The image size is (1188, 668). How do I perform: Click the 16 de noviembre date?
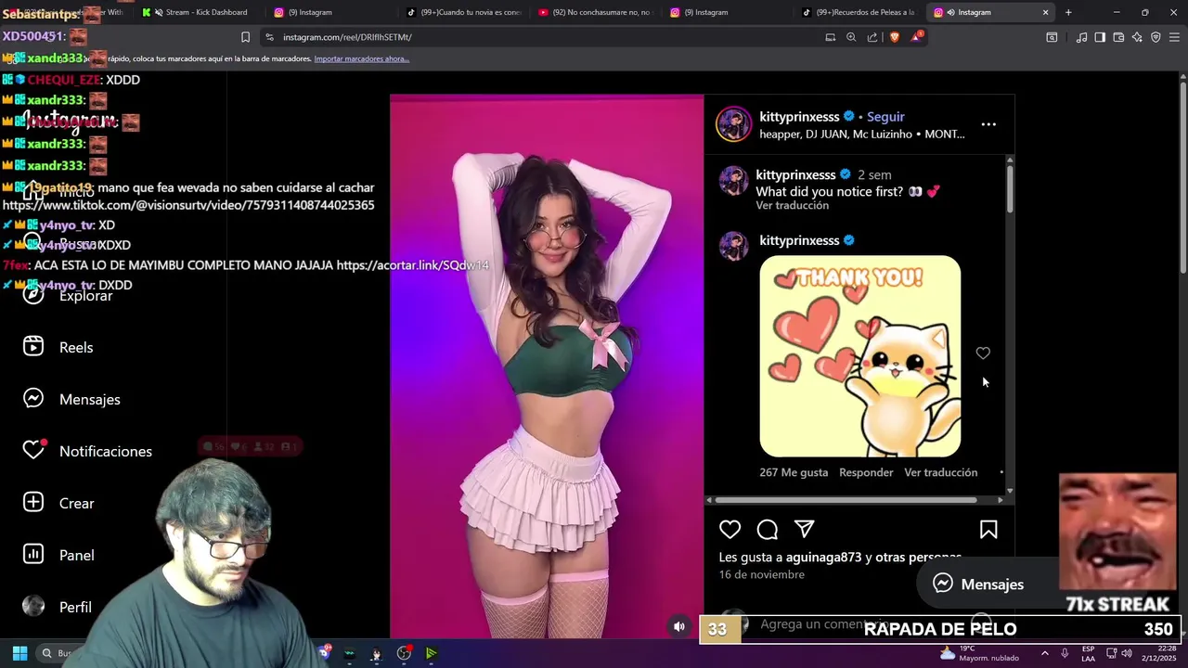[761, 575]
